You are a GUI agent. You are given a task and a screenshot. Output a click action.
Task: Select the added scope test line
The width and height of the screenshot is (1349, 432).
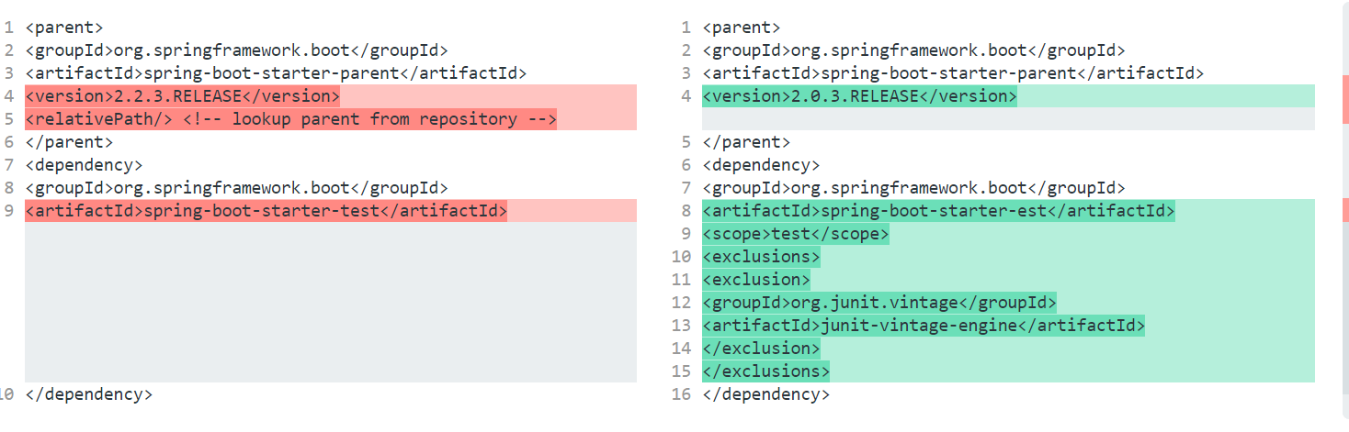796,234
